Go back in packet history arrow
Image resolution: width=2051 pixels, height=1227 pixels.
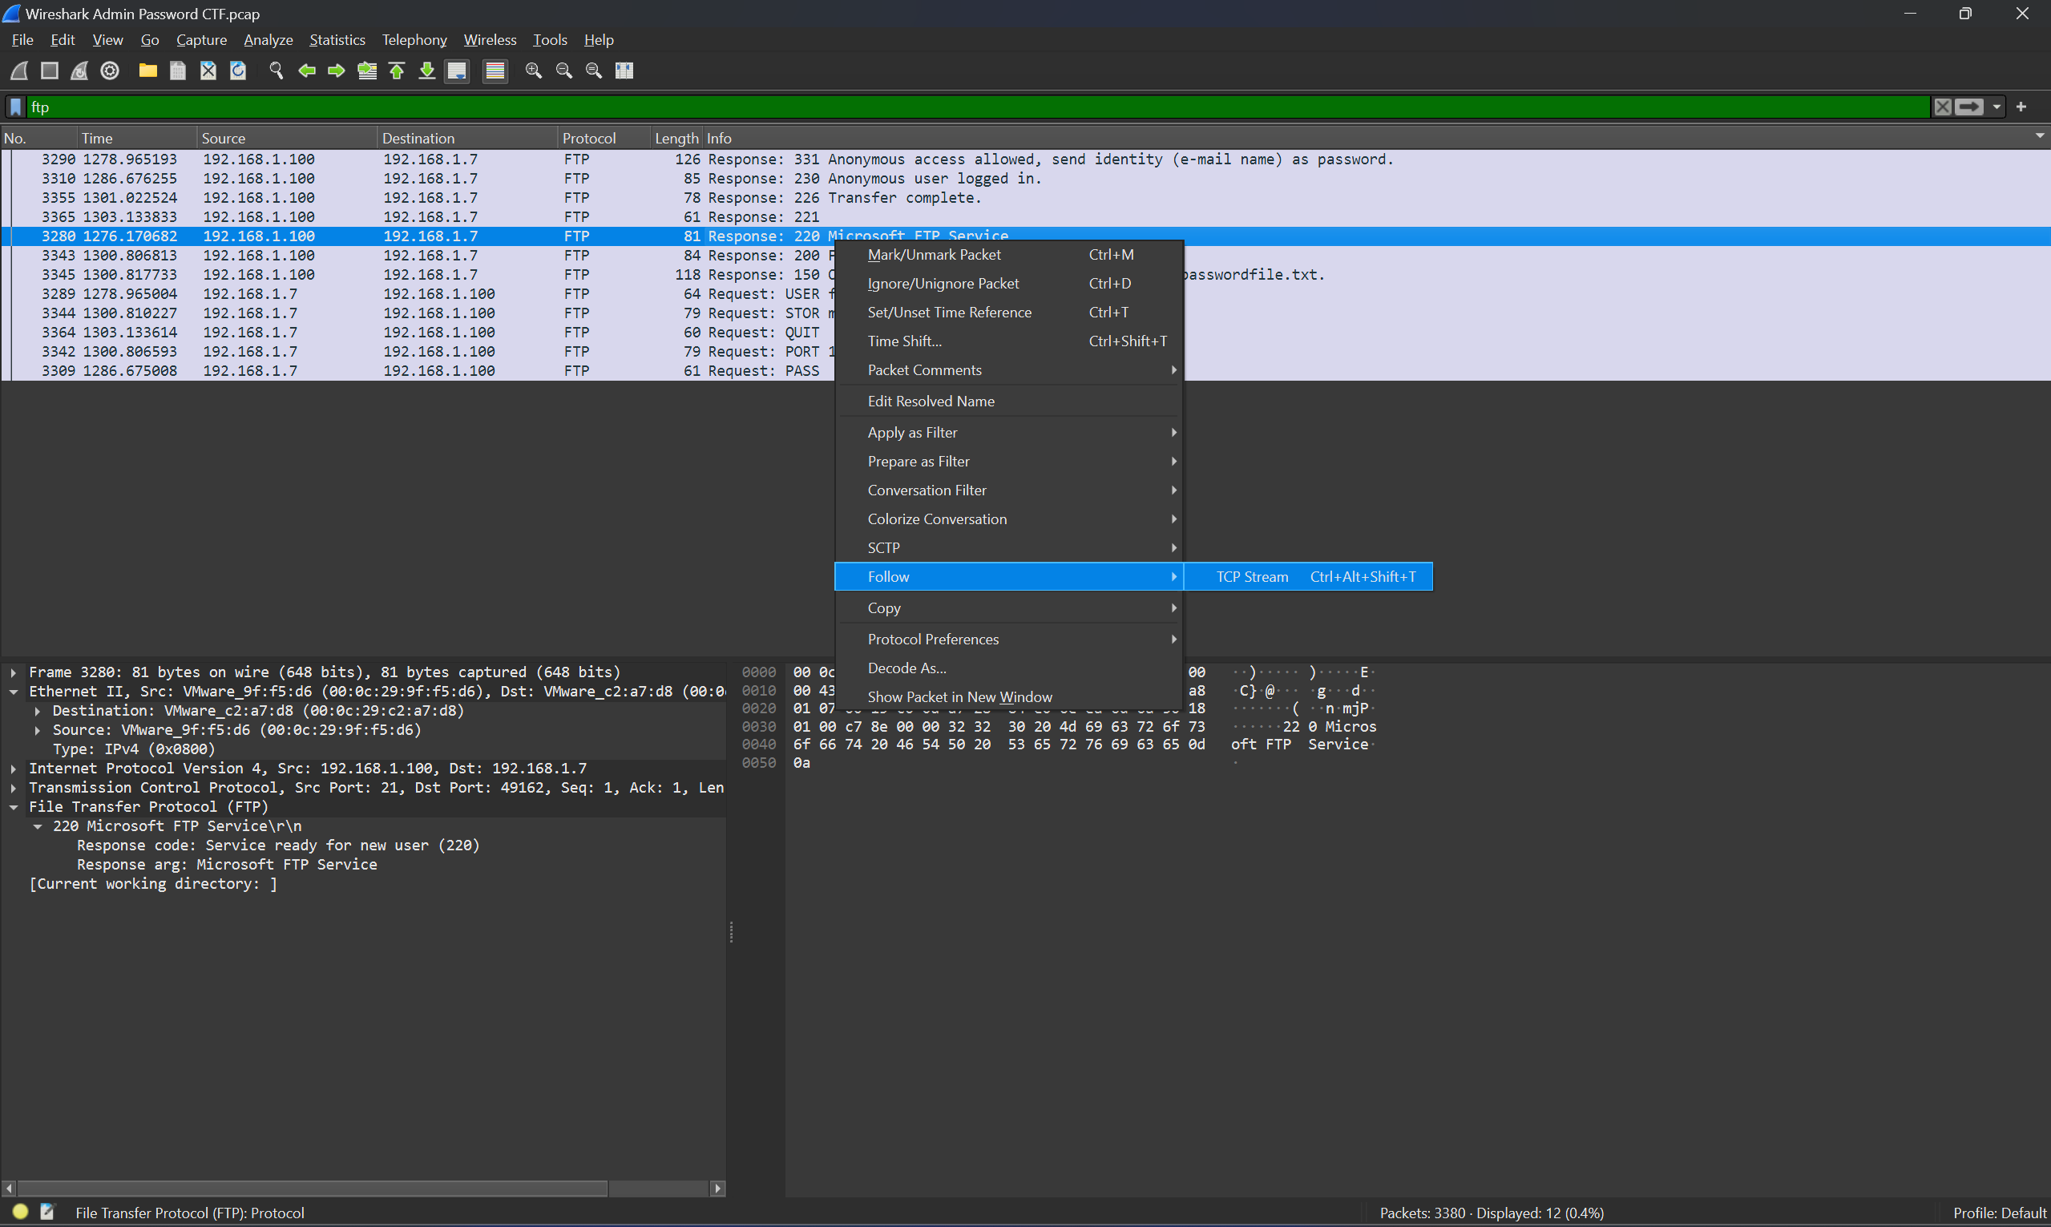point(307,71)
